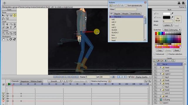
Task: Click the timeline zoom in magnifier
Action: point(150,81)
